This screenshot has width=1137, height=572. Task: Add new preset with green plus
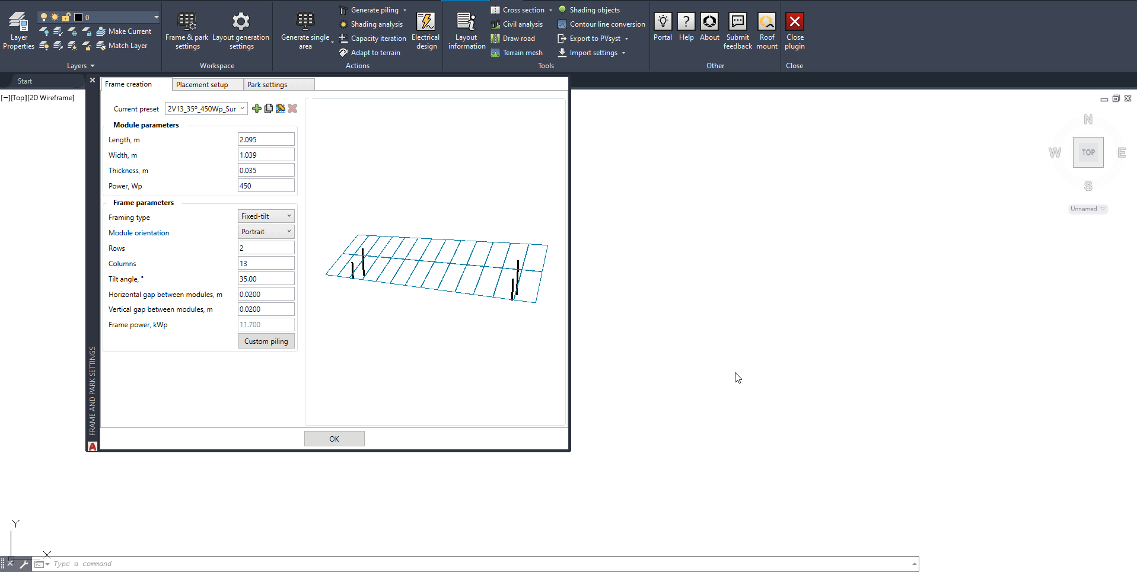coord(257,108)
